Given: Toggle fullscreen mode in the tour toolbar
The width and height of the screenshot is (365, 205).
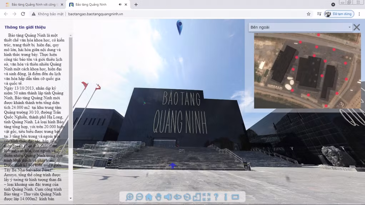Looking at the screenshot, I should point(206,197).
